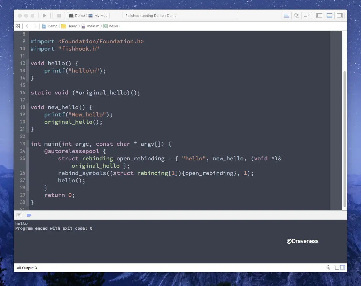Click the 'int main(int argc' line
361x286 pixels.
pos(101,144)
